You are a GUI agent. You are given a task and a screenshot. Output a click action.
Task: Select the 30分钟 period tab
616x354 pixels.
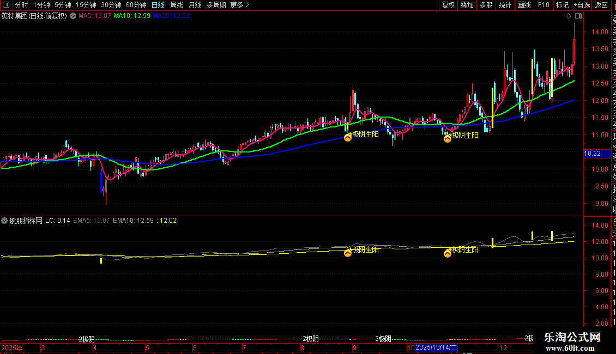(111, 5)
